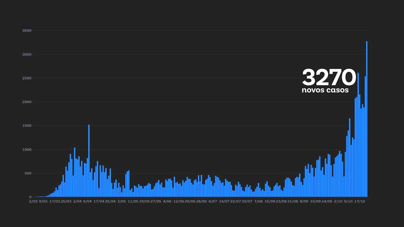Click the 31/08 date label
404x227 pixels.
[293, 201]
